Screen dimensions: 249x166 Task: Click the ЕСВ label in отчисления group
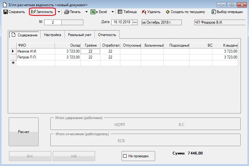coord(121,141)
